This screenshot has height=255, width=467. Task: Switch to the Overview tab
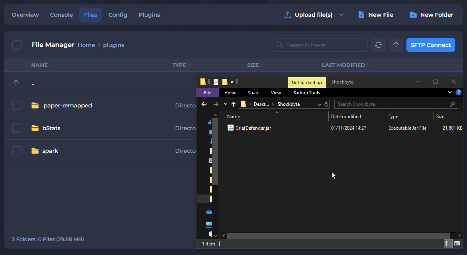pos(26,15)
